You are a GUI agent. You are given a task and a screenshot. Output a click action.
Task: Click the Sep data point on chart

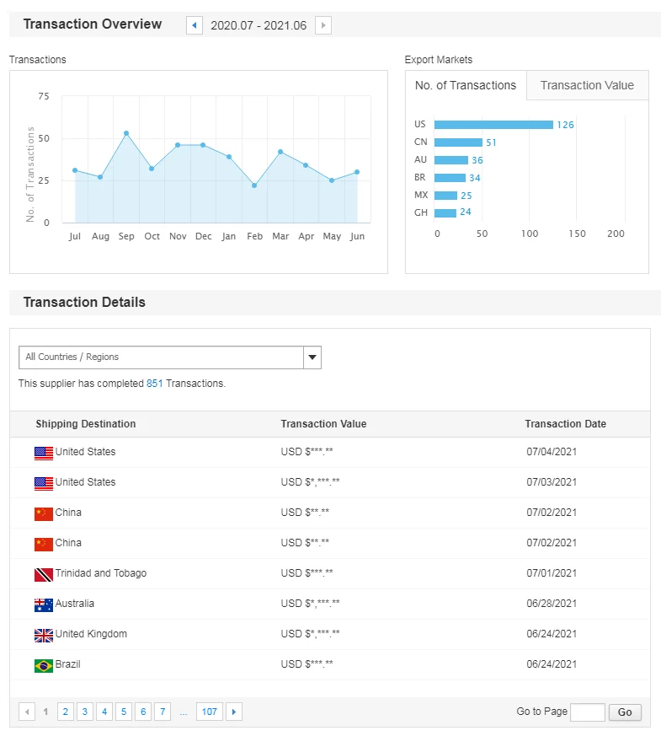tap(126, 133)
